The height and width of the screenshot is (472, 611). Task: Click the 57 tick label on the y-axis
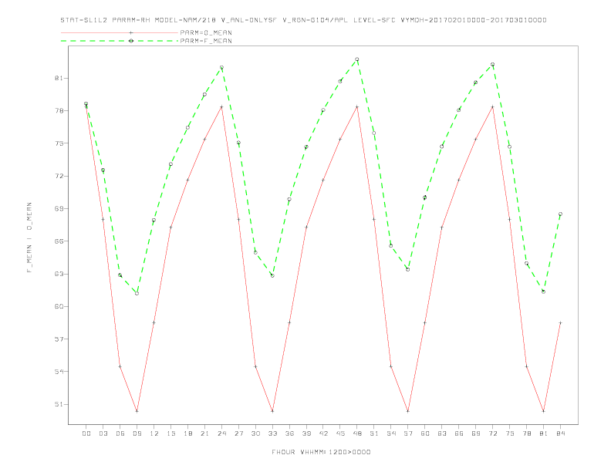59,339
